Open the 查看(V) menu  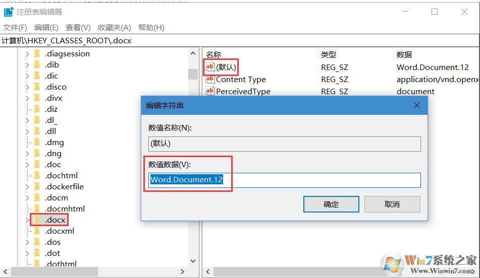point(78,28)
